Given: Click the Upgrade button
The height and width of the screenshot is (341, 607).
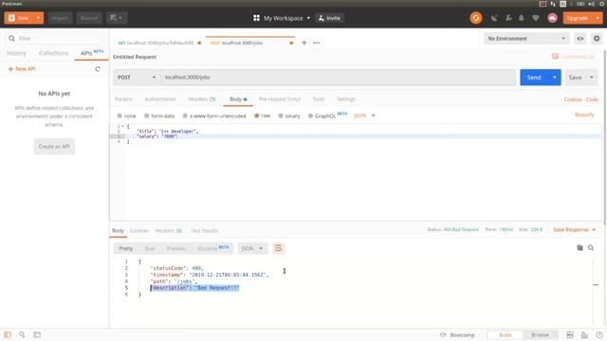Looking at the screenshot, I should pyautogui.click(x=578, y=18).
